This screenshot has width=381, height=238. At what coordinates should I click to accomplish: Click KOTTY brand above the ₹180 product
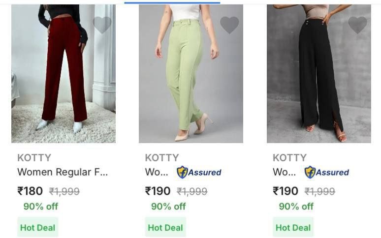click(x=34, y=158)
